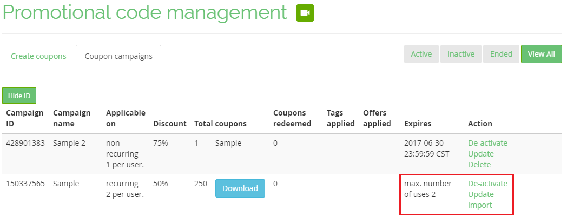
Task: Update the Sample recurring campaign
Action: (480, 194)
